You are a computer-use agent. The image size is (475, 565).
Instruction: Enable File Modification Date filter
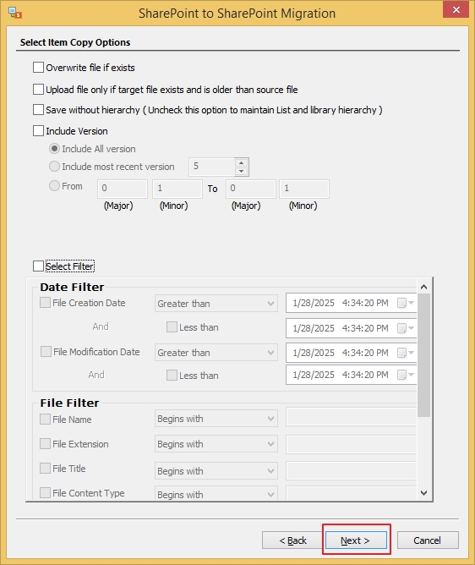click(46, 351)
